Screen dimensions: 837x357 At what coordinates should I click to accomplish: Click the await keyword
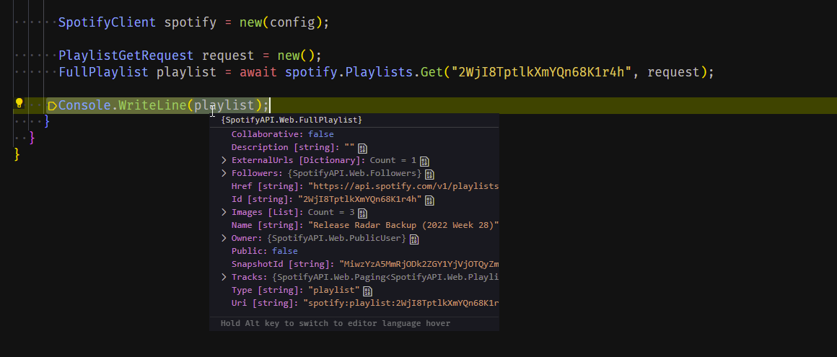[x=258, y=72]
